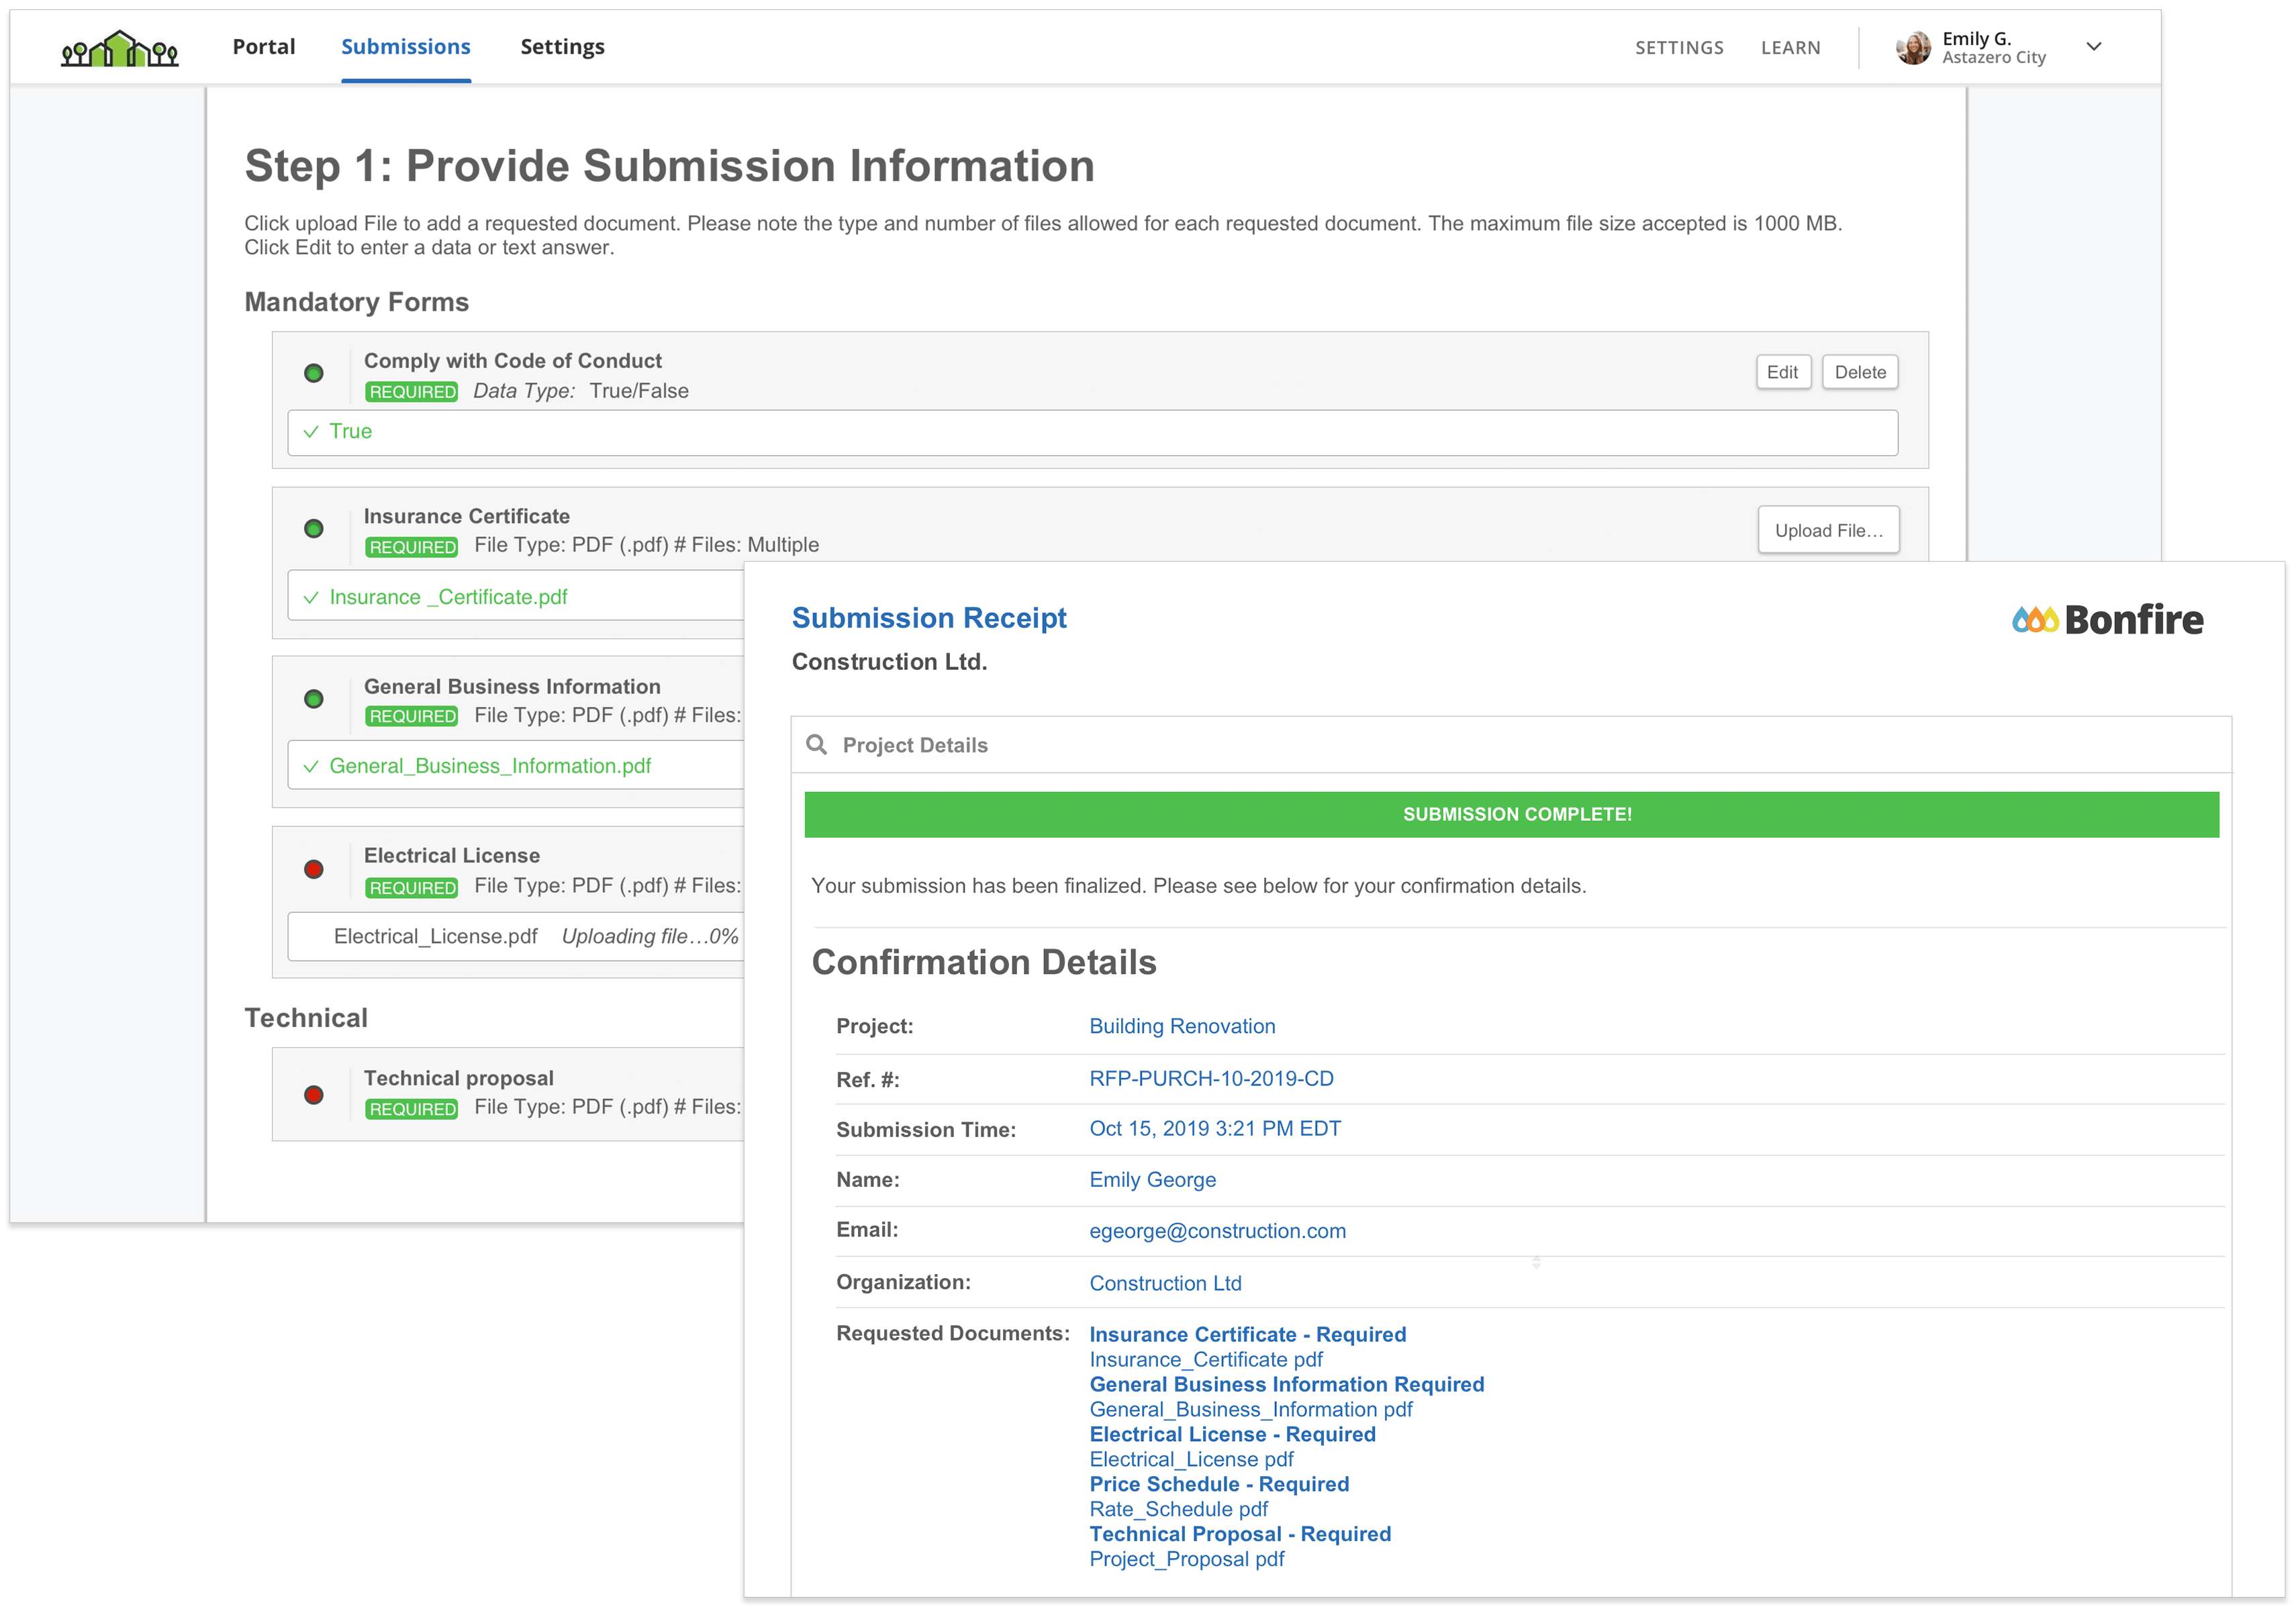Click checkmark next to General_Business_Information.pdf
The width and height of the screenshot is (2296, 1611).
pyautogui.click(x=311, y=767)
